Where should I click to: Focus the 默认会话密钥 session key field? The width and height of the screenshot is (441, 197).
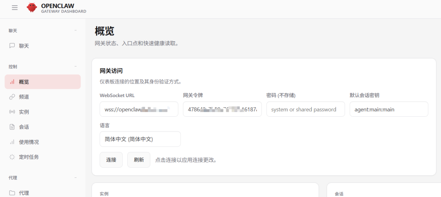[389, 109]
